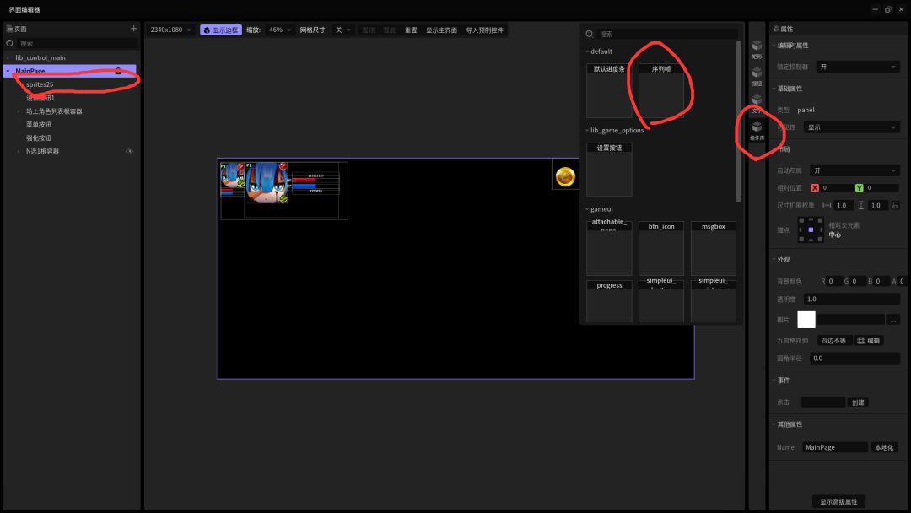Open the visibility 显示 dropdown
Screen dimensions: 911x513
tap(852, 127)
